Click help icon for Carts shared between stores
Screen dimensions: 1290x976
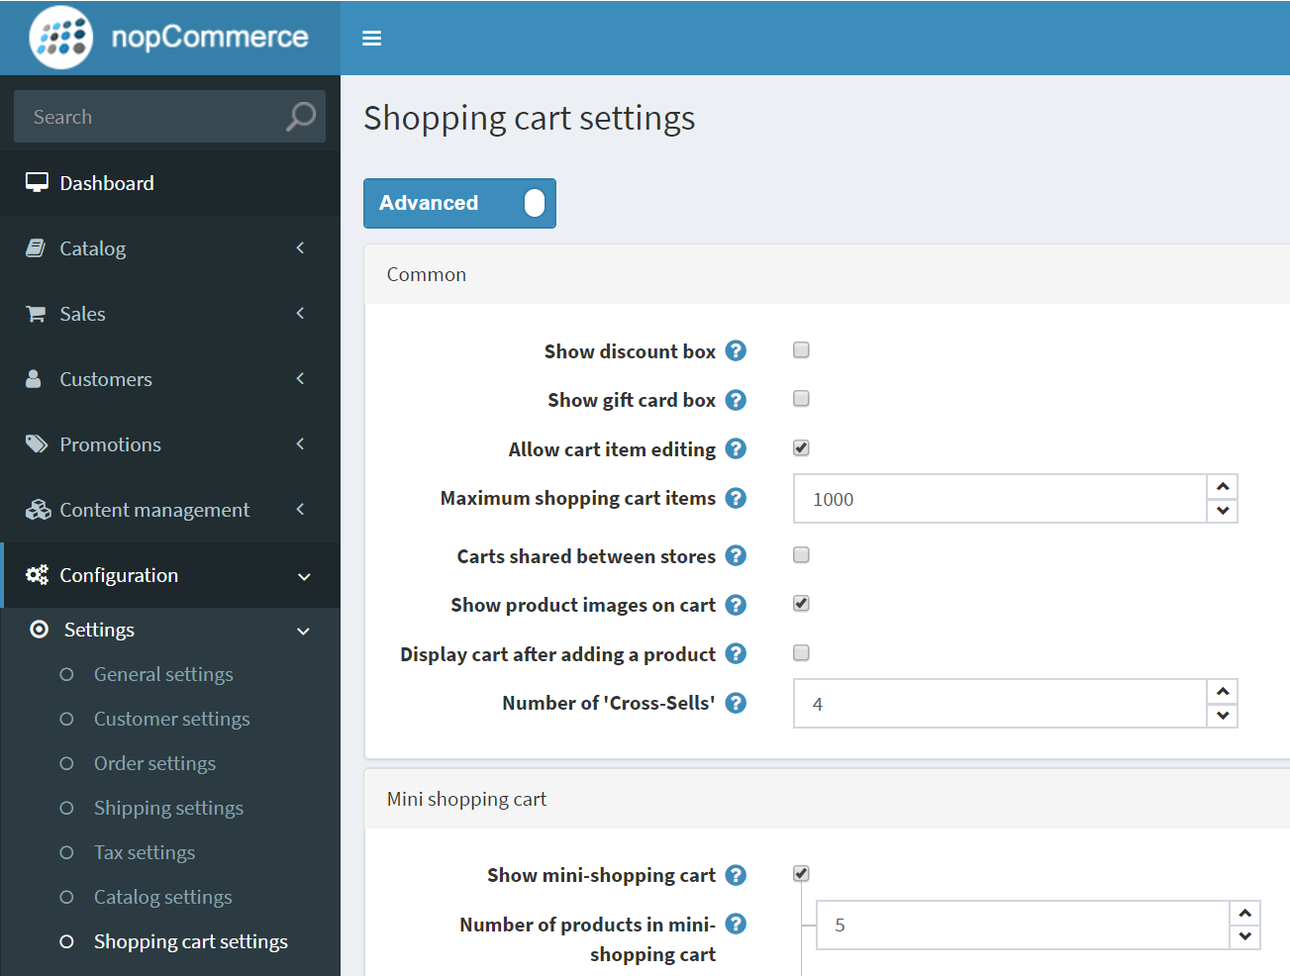[x=736, y=556]
